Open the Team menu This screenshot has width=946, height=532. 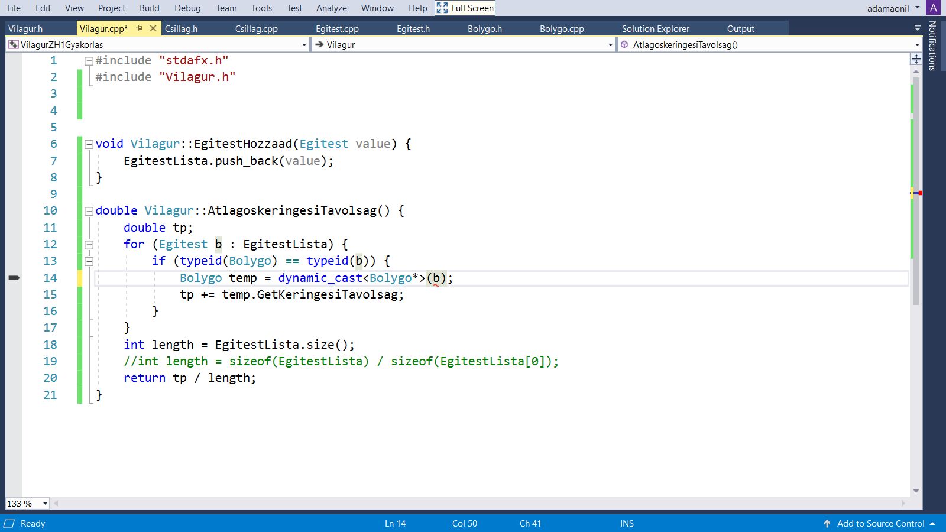226,8
